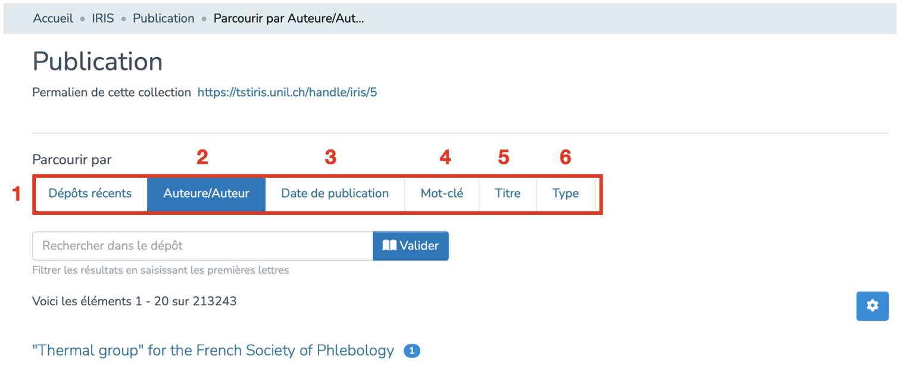899x369 pixels.
Task: Click the blue badge showing 1
Action: point(411,351)
